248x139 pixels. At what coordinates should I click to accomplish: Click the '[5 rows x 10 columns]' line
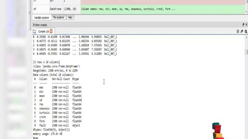(x=46, y=62)
